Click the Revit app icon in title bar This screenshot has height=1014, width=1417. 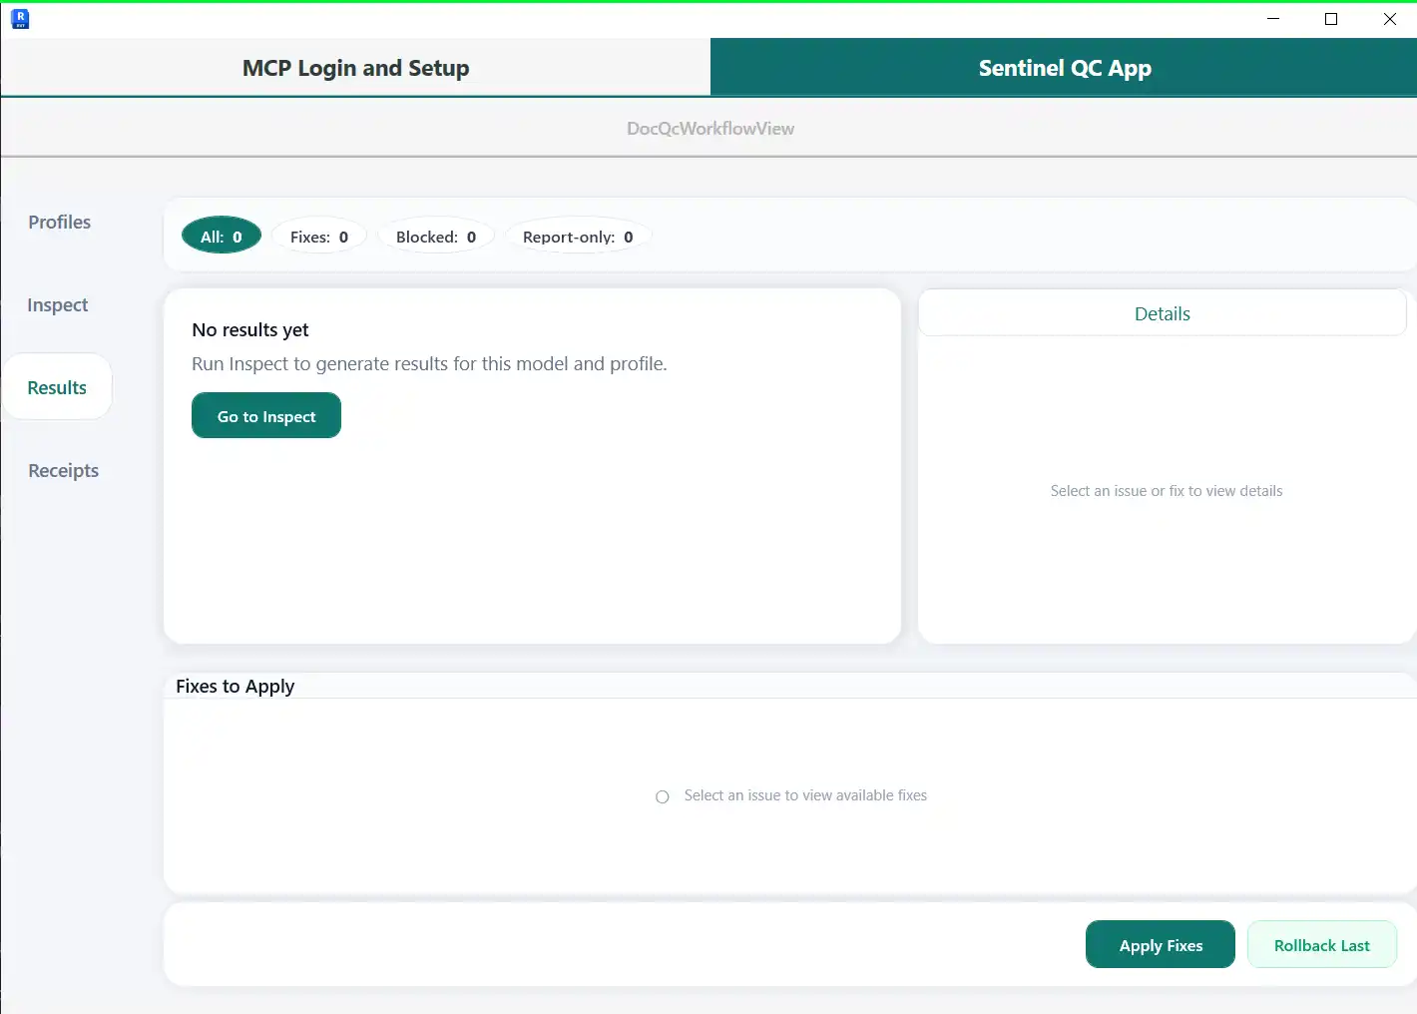pyautogui.click(x=20, y=19)
